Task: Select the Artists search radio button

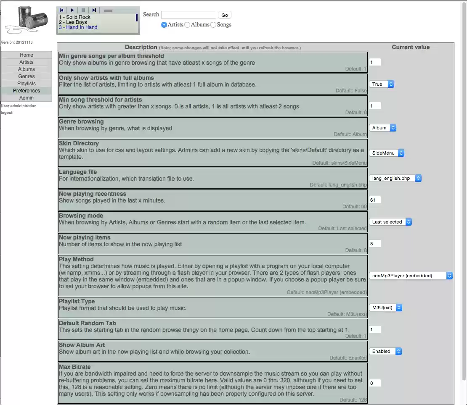Action: click(x=164, y=24)
